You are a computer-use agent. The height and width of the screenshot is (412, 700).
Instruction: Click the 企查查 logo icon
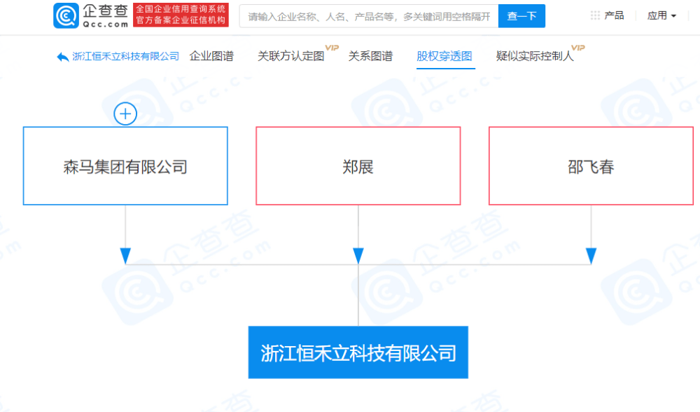coord(64,15)
